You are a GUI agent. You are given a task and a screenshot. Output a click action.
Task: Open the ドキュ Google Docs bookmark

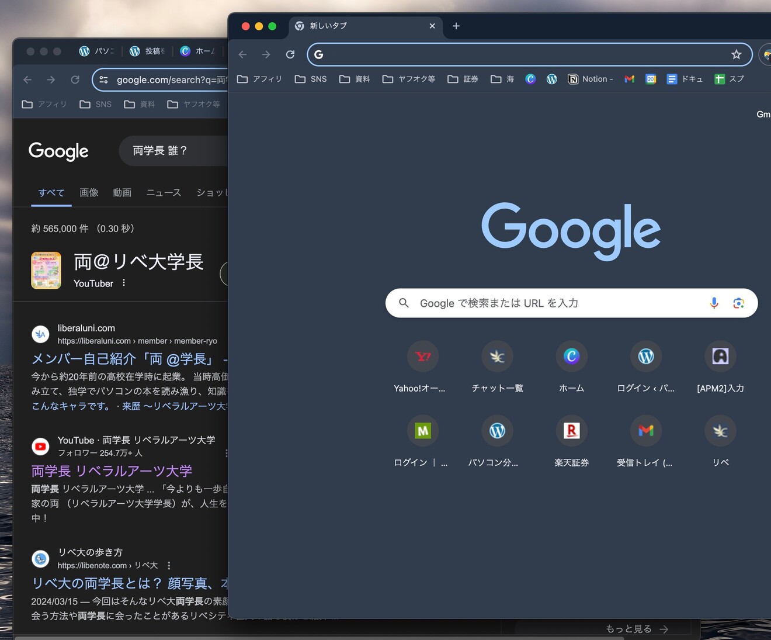click(x=685, y=79)
